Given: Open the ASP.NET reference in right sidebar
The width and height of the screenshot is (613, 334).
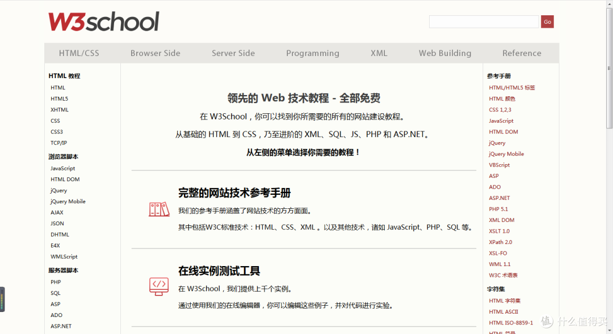Looking at the screenshot, I should coord(499,198).
